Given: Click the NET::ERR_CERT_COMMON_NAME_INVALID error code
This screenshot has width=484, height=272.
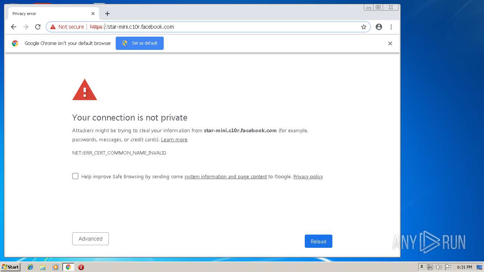Looking at the screenshot, I should [119, 153].
